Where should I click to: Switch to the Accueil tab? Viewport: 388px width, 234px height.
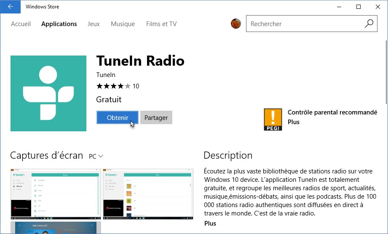click(21, 24)
